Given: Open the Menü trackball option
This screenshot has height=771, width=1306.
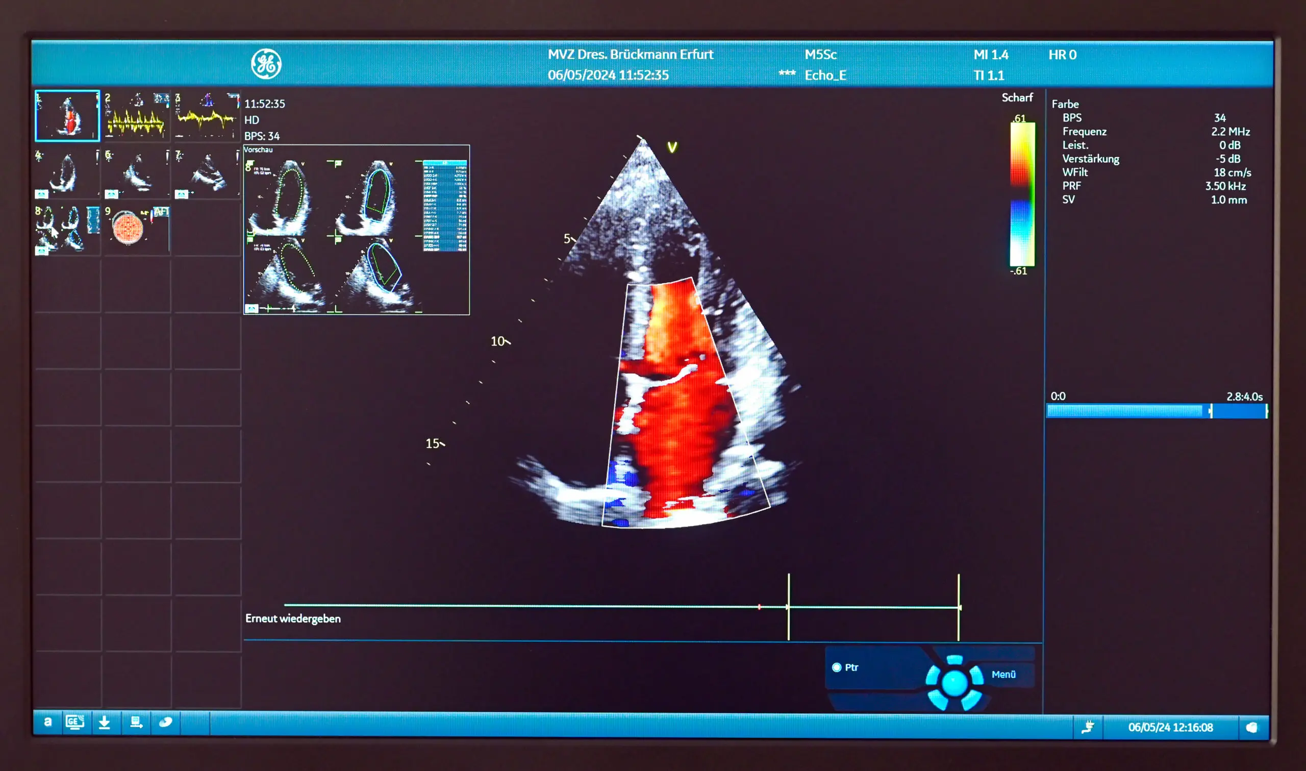Looking at the screenshot, I should [1003, 675].
